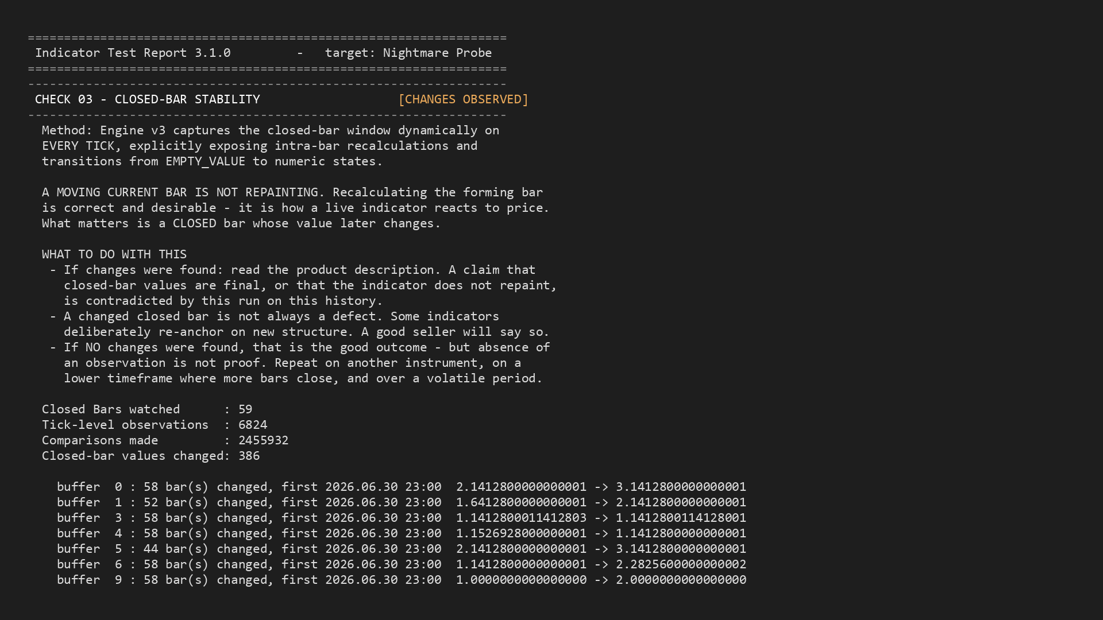1103x620 pixels.
Task: Click the Closed Bars watched value 59
Action: 245,409
